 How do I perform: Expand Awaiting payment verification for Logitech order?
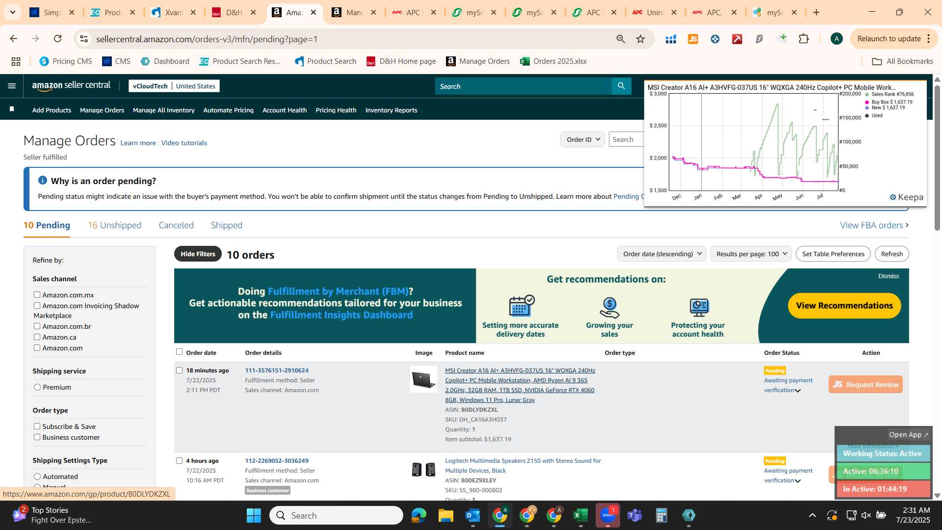tap(798, 481)
